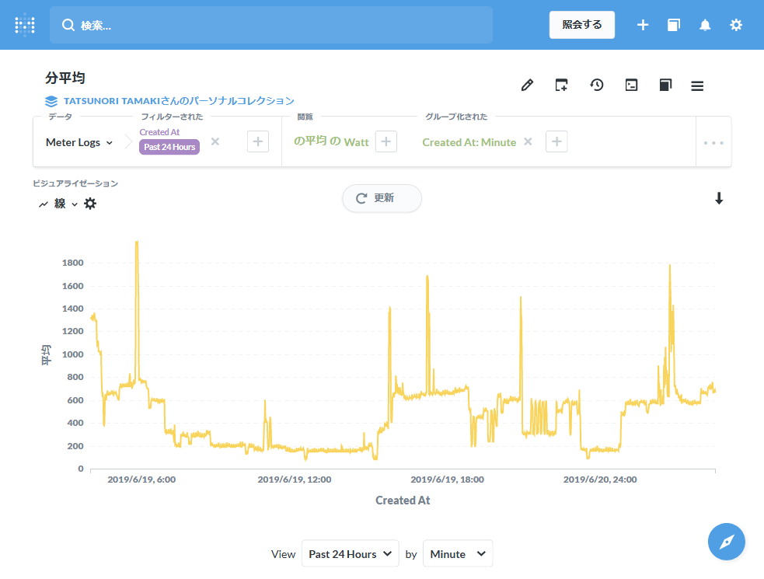Focus the 検索 search field
The image size is (764, 579).
[x=271, y=25]
